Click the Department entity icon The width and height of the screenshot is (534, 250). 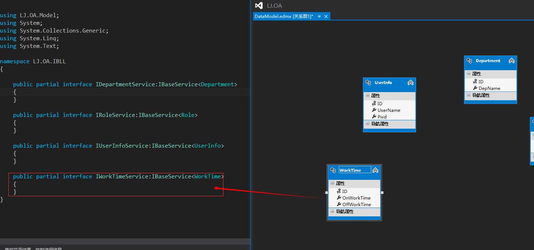coord(470,61)
